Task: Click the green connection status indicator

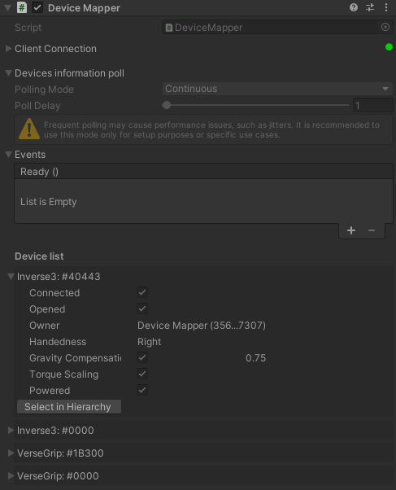Action: [389, 47]
